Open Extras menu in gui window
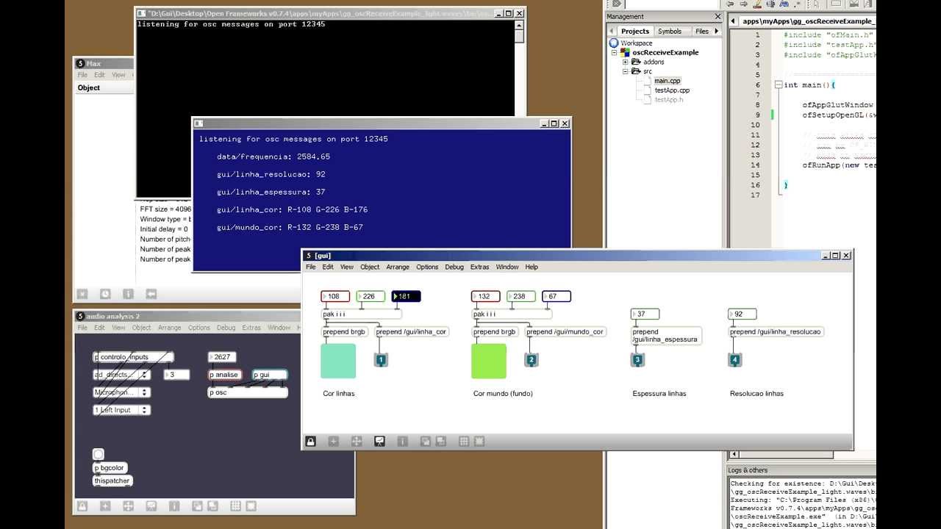Screen dimensions: 941x529 479,267
